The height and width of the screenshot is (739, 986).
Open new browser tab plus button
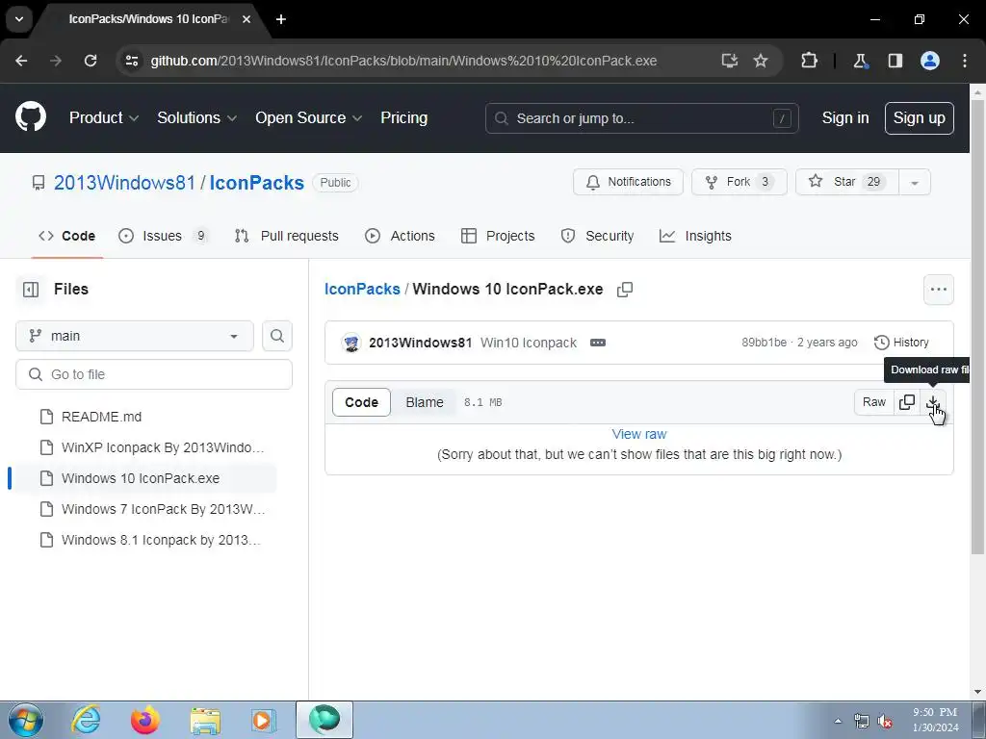click(281, 19)
